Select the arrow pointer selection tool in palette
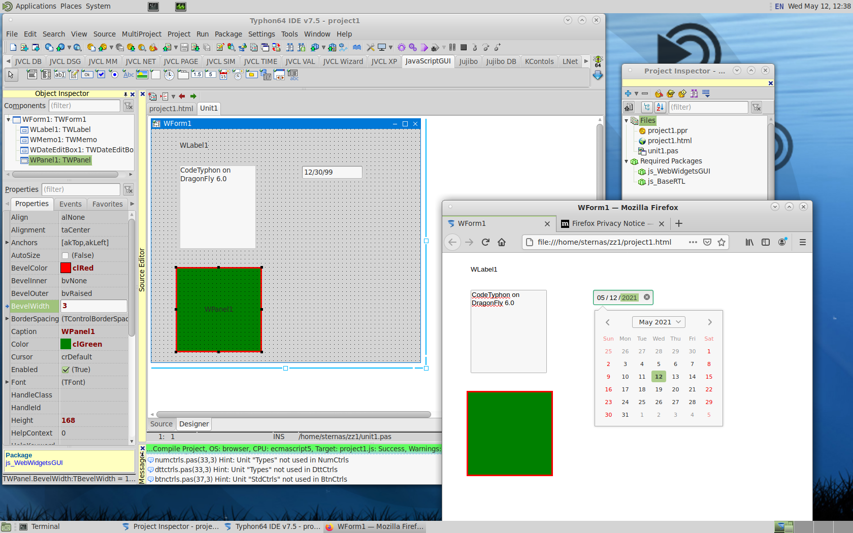853x533 pixels. click(x=11, y=75)
